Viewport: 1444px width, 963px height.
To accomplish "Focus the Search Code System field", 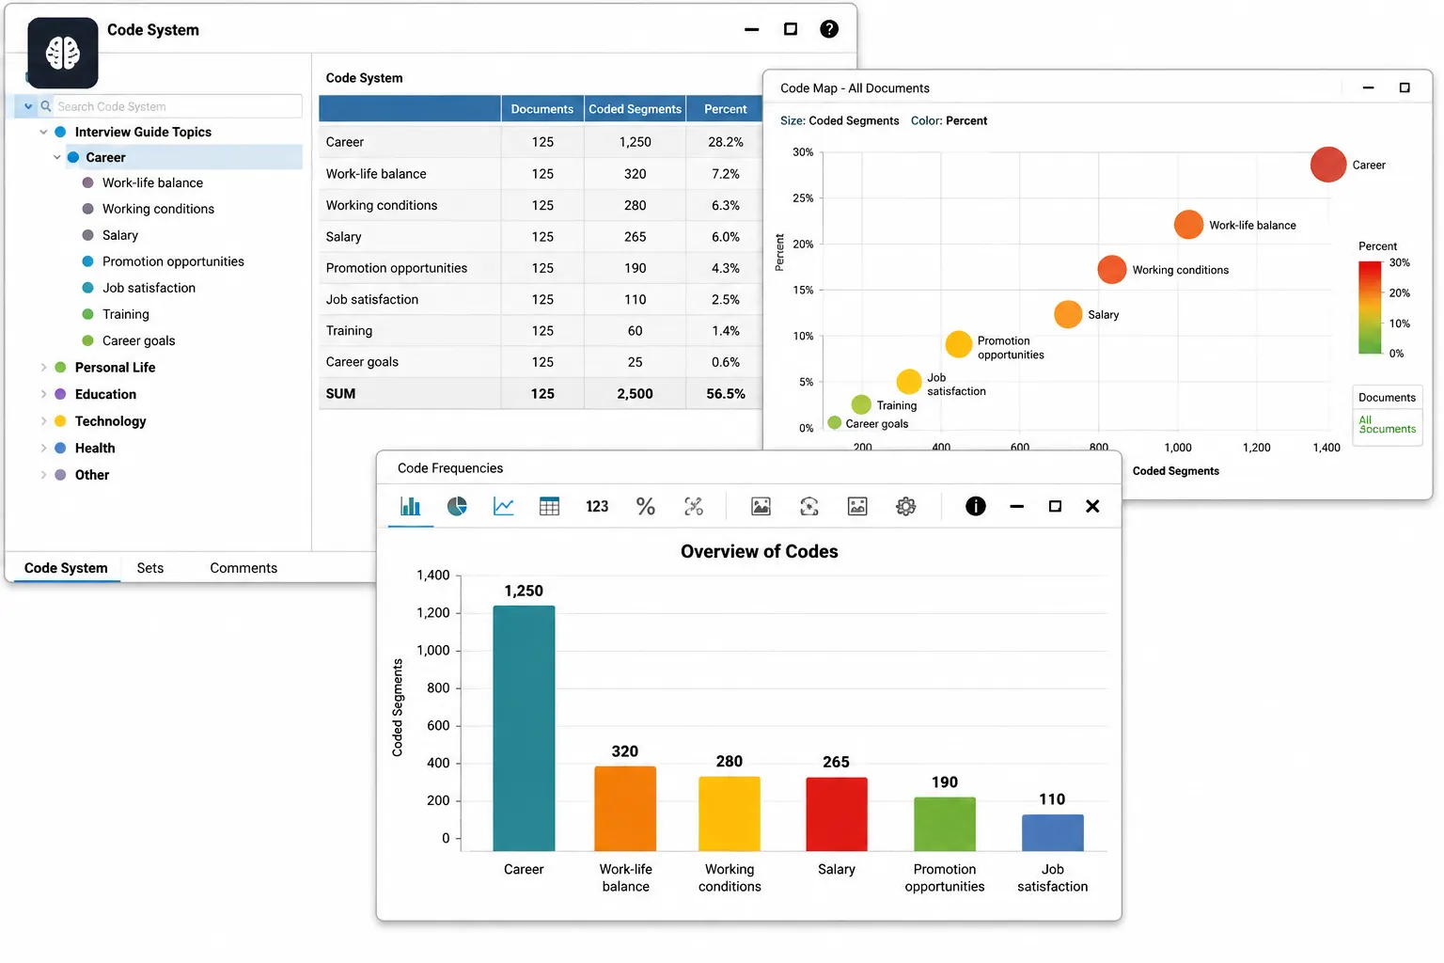I will point(177,106).
